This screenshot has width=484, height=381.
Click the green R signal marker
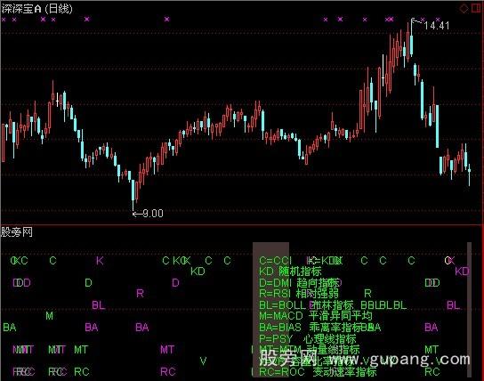click(367, 293)
